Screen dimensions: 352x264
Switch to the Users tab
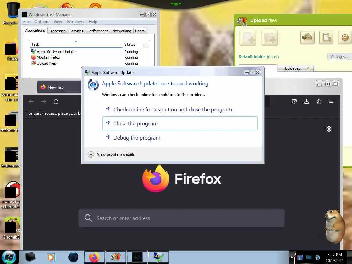140,31
